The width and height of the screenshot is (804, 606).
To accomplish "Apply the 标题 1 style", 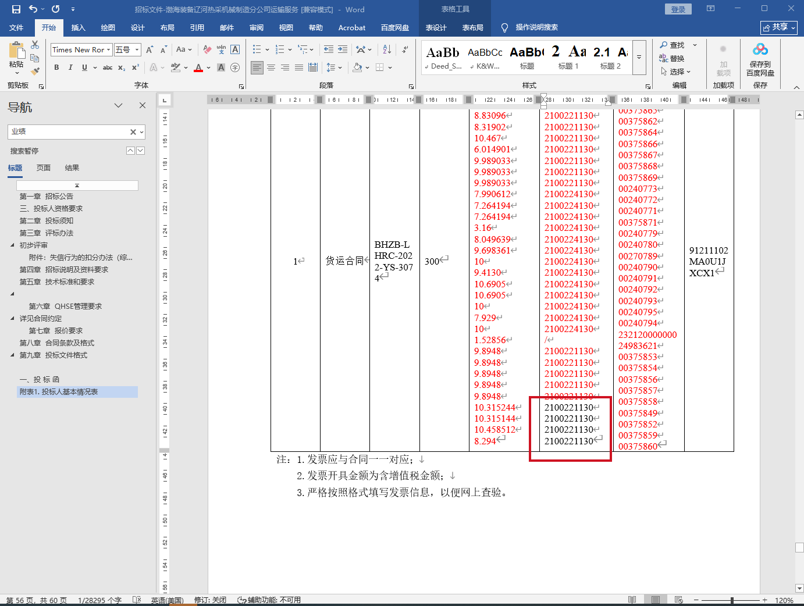I will tap(568, 58).
